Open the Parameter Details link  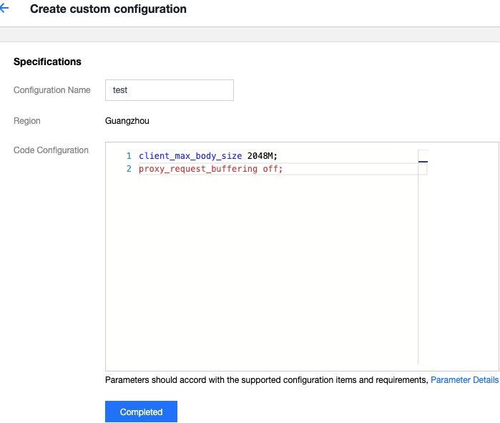point(464,380)
